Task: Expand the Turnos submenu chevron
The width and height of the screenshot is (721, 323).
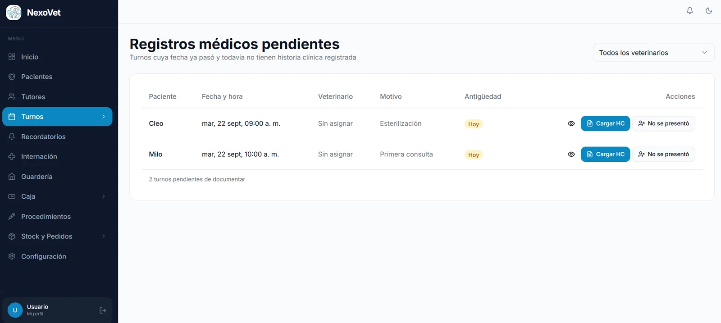Action: click(x=104, y=117)
